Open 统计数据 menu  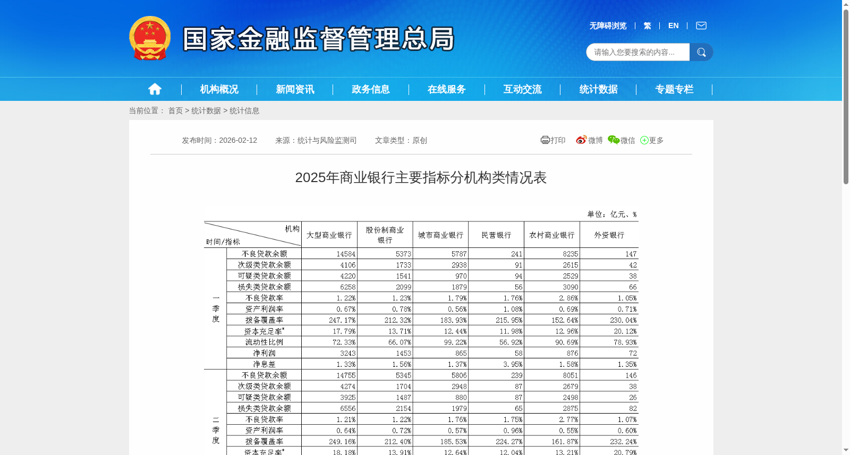pos(599,89)
